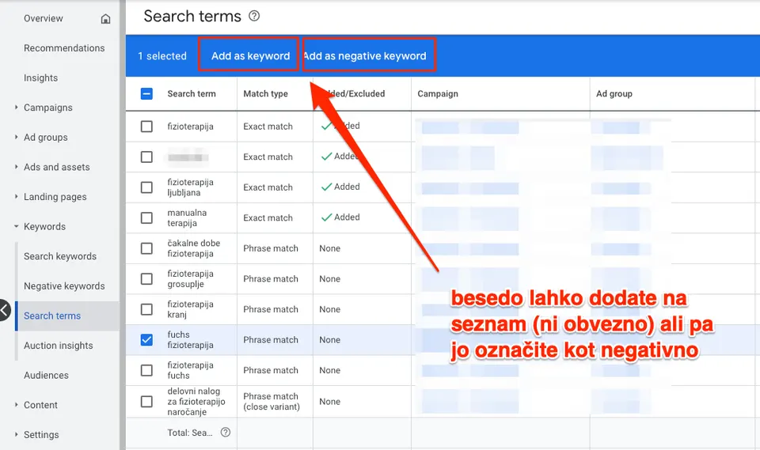Select Search terms in sidebar
Image resolution: width=760 pixels, height=450 pixels.
pyautogui.click(x=52, y=316)
